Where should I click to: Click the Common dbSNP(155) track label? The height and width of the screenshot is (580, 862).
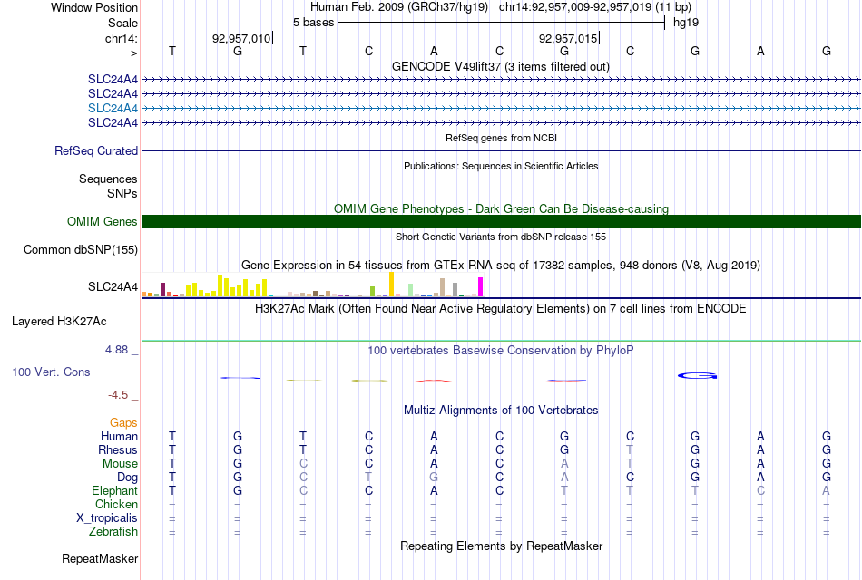pyautogui.click(x=80, y=250)
